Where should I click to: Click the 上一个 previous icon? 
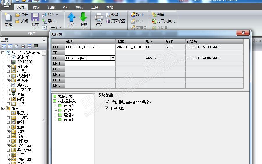tap(44, 28)
